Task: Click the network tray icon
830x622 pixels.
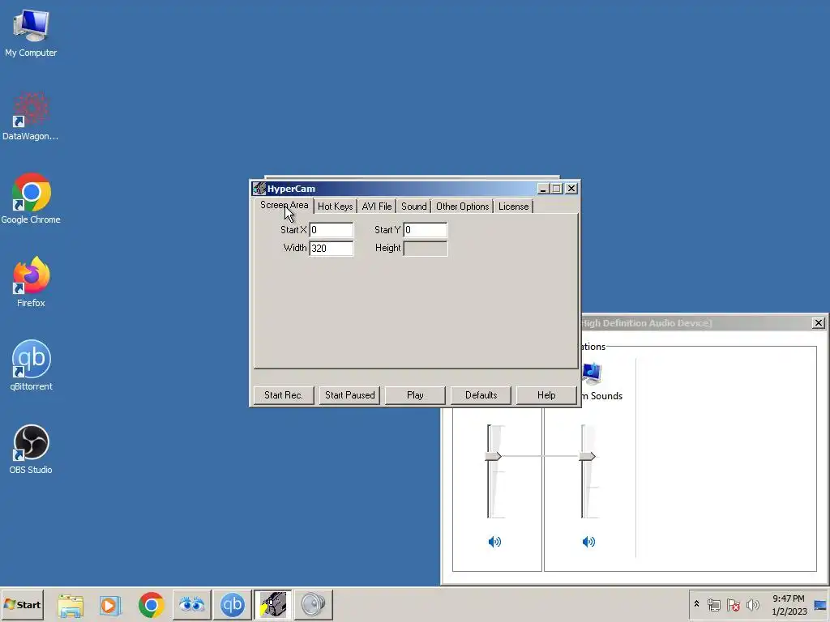Action: (x=714, y=604)
